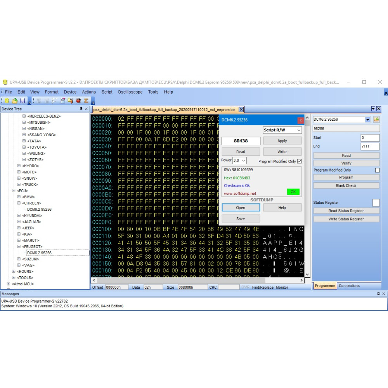
Task: Click the red bug debug toolbar icon
Action: coord(78,101)
